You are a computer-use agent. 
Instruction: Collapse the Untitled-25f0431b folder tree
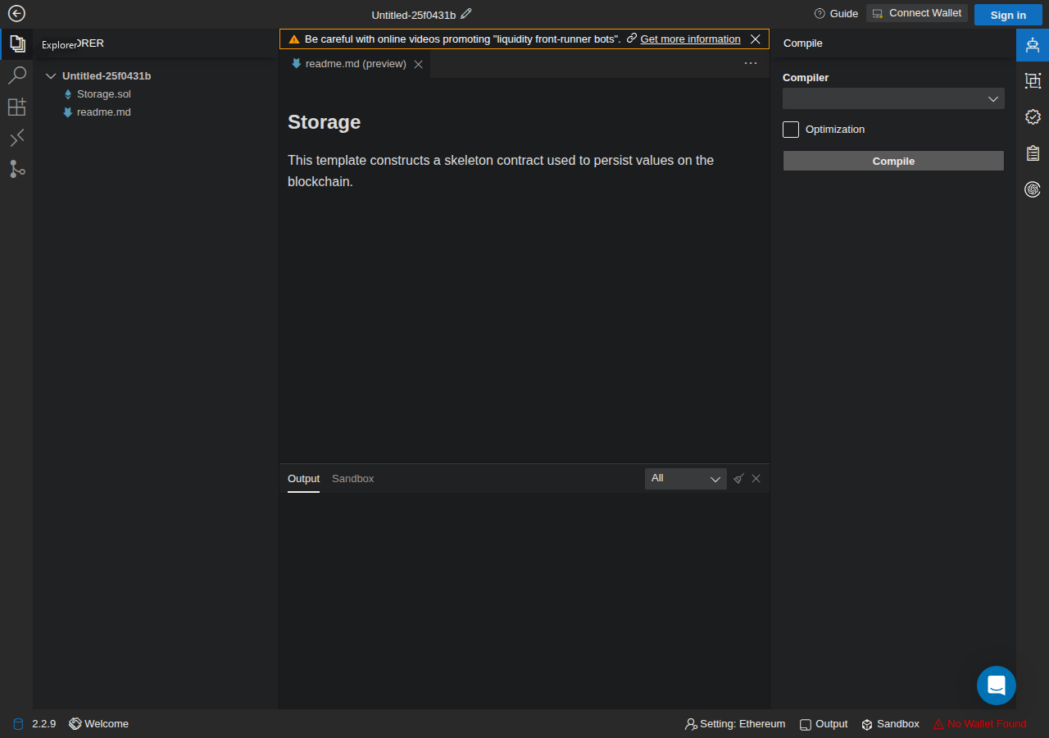(51, 76)
